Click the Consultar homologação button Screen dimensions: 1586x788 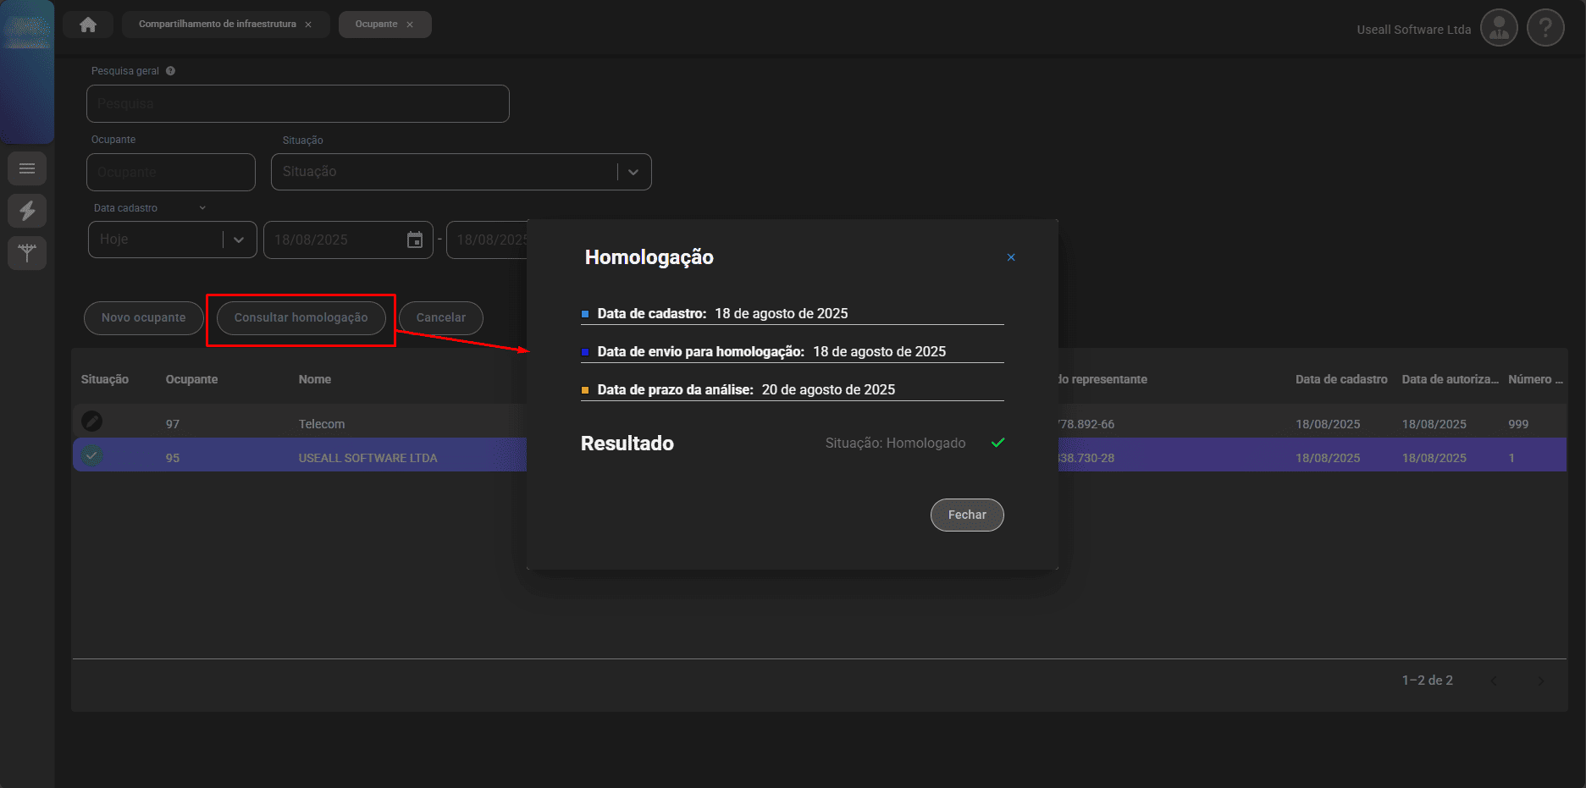click(301, 318)
